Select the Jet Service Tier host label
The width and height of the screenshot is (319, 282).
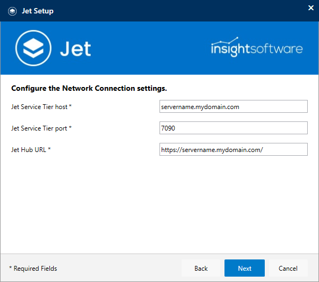41,107
